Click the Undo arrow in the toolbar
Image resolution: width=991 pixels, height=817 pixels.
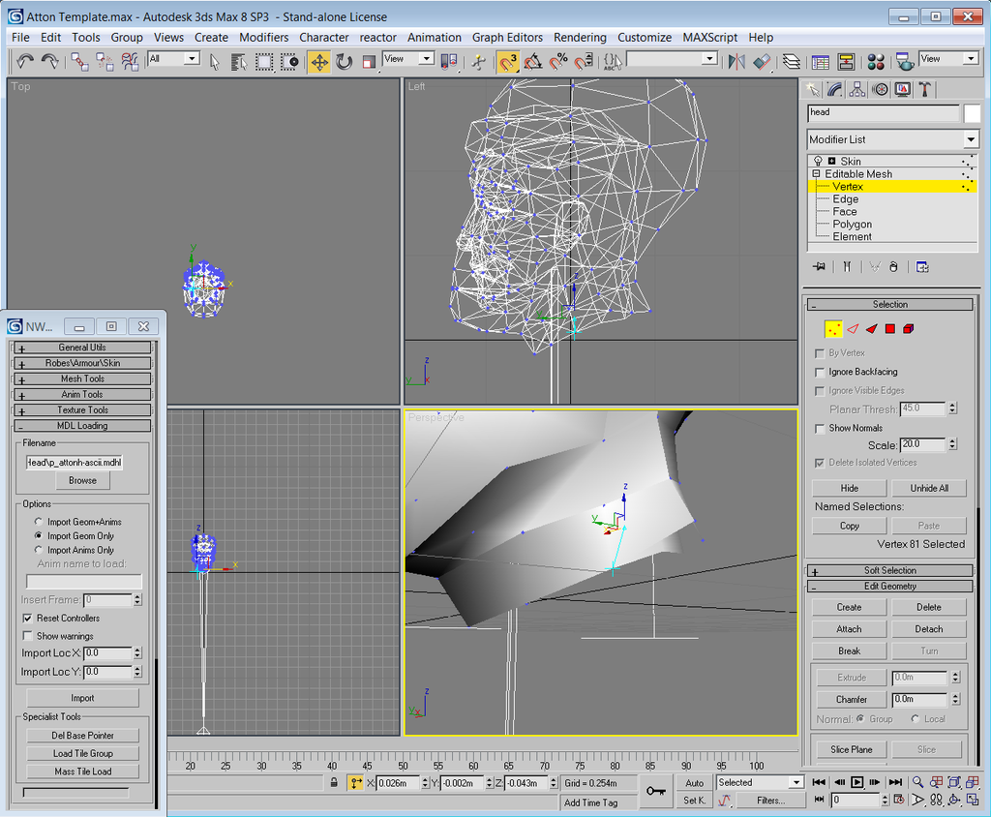point(24,61)
